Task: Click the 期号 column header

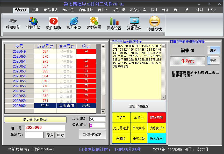Action: click(19, 46)
